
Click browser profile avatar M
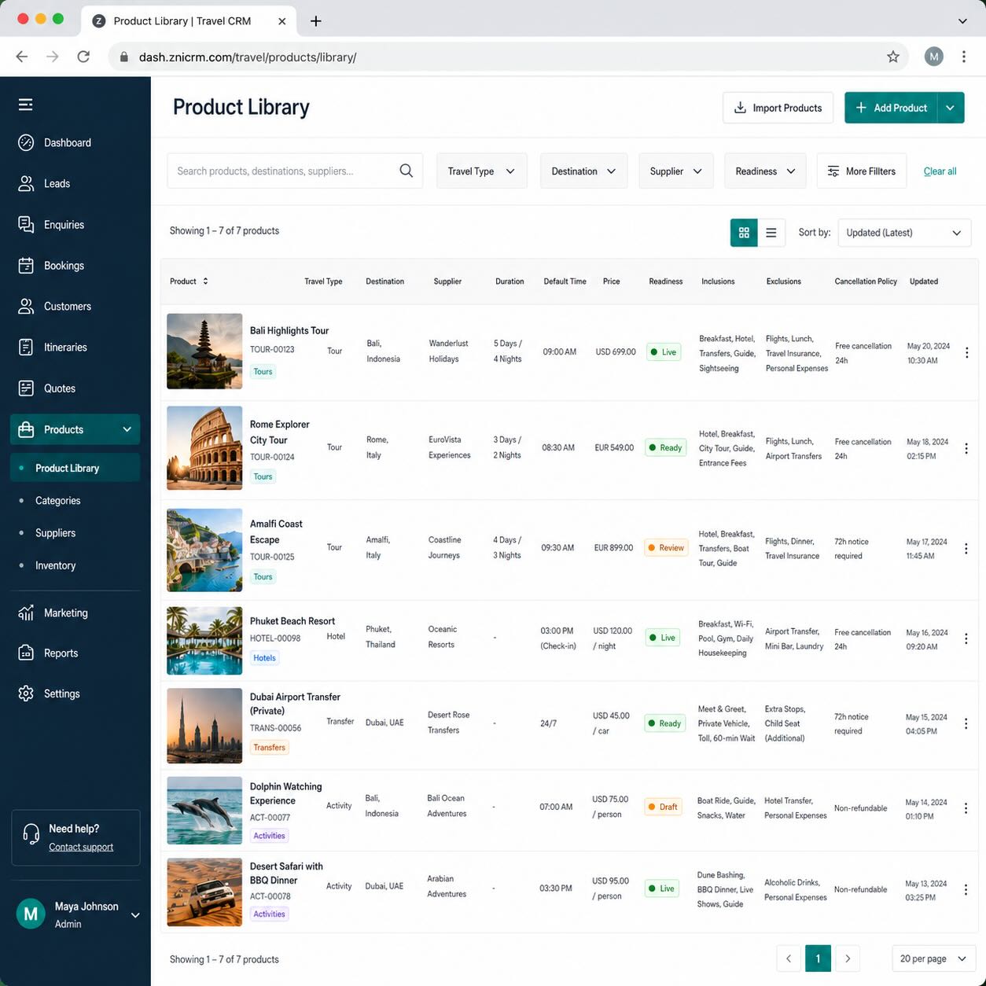933,57
